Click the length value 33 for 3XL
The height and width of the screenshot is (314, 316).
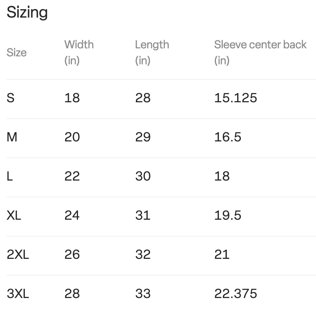(143, 294)
